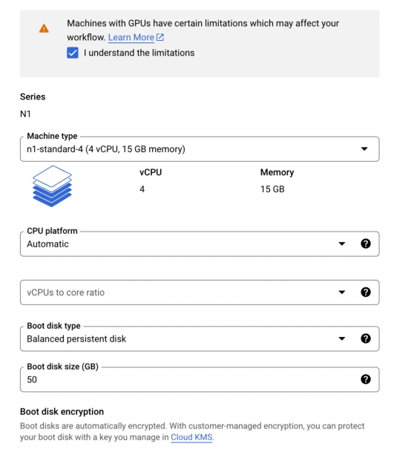Image resolution: width=411 pixels, height=458 pixels.
Task: Follow the Learn More link
Action: click(x=131, y=37)
